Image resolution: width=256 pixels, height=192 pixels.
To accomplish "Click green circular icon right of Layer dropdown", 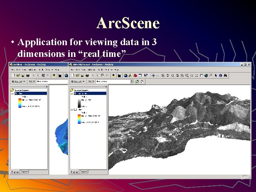I will pyautogui.click(x=137, y=81).
